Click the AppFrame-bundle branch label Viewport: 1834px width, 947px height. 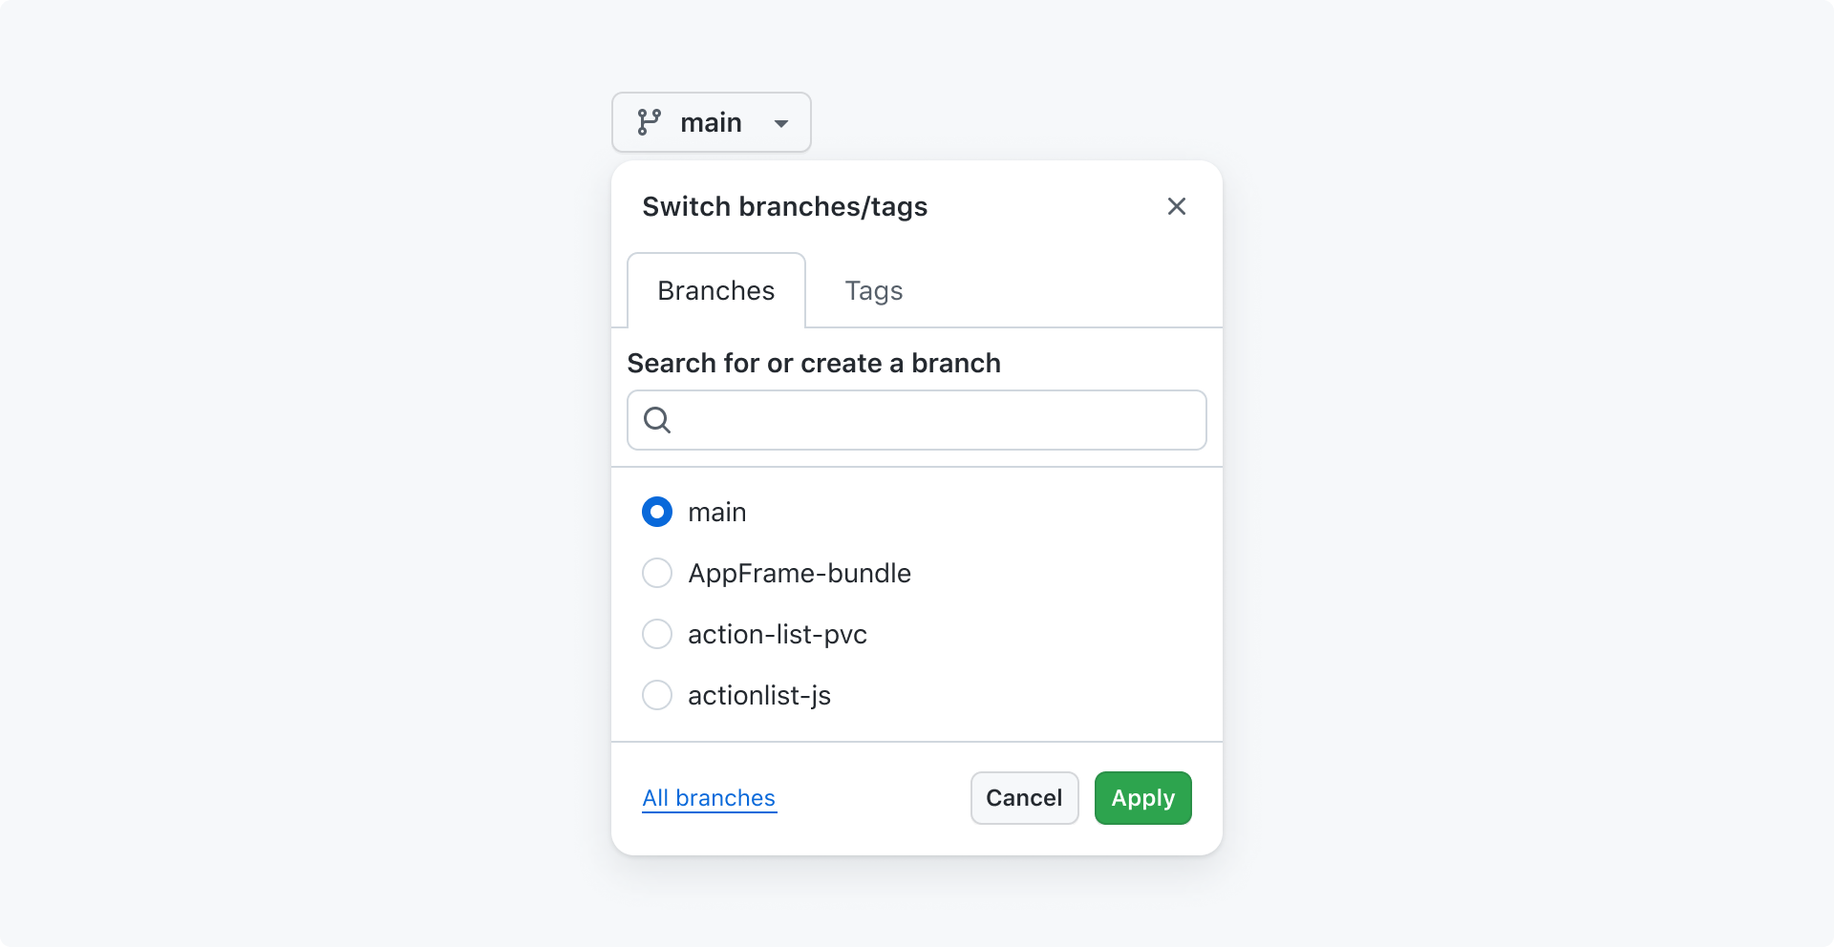800,573
